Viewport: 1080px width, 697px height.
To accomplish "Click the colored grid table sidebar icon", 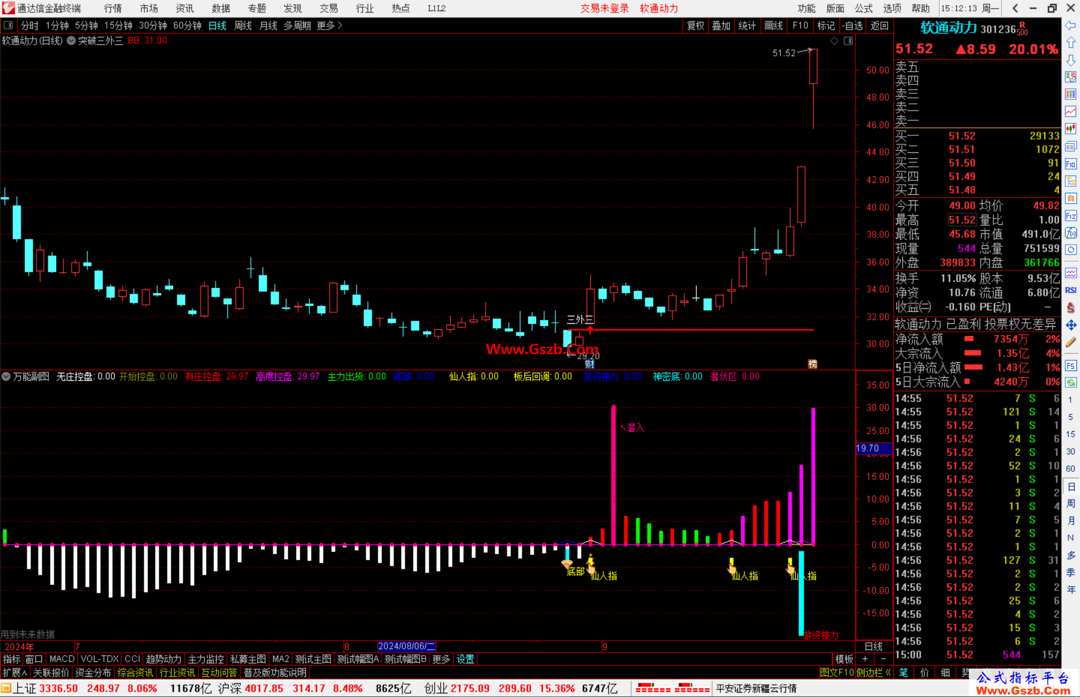I will (1070, 94).
